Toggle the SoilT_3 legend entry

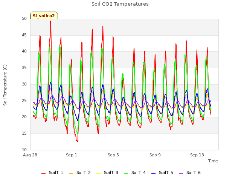click(x=107, y=172)
